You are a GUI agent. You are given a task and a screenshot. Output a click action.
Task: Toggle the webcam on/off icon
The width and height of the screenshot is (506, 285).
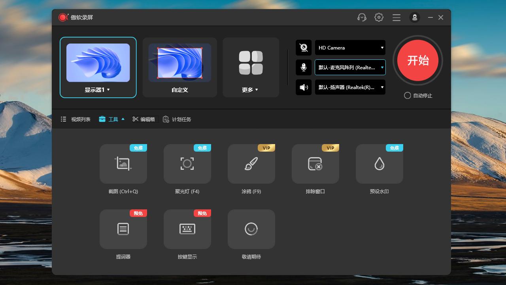(304, 48)
